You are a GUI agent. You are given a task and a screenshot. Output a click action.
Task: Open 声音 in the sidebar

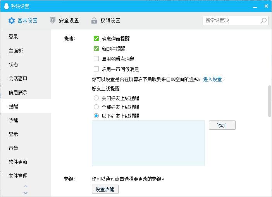pos(26,148)
